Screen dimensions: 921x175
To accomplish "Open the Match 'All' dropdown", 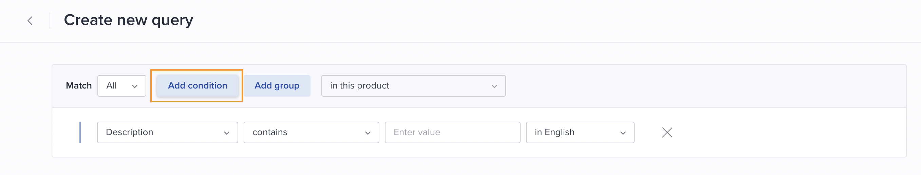I will (x=121, y=86).
